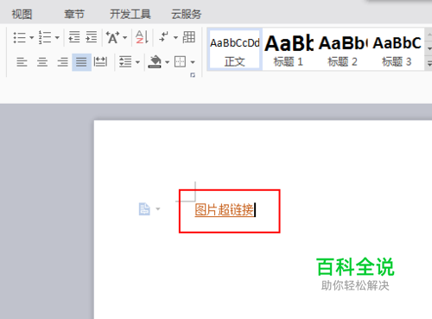Image resolution: width=432 pixels, height=319 pixels.
Task: Expand the bullet list style dropdown
Action: pos(32,37)
